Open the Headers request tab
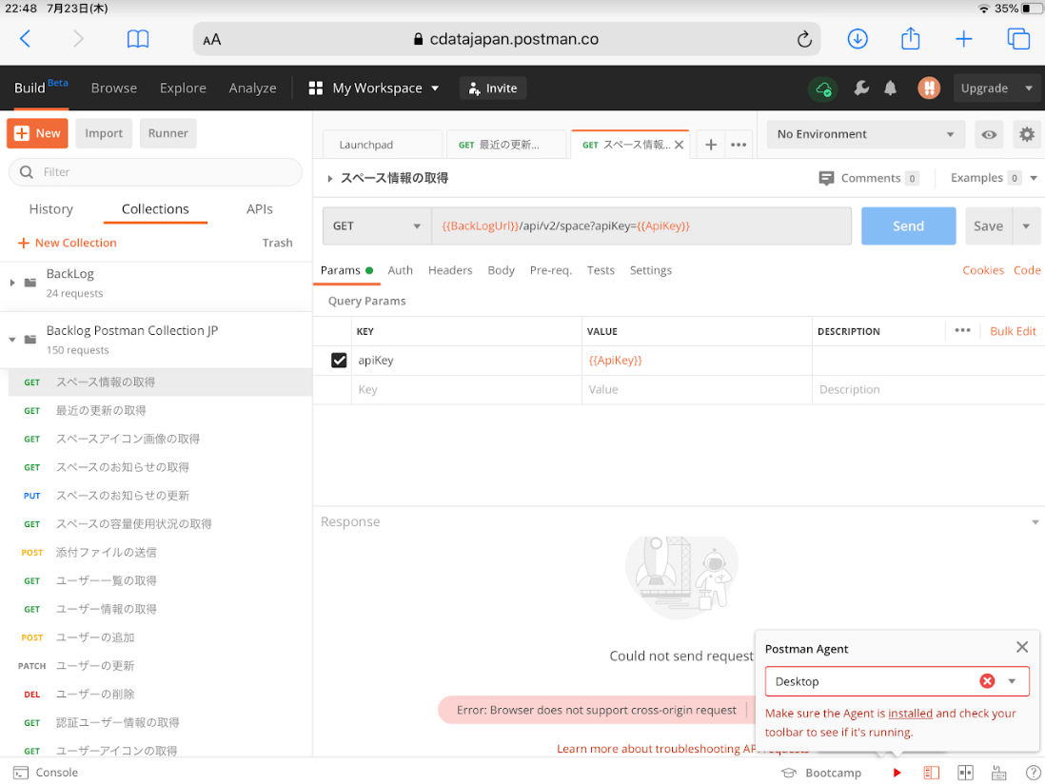1045x784 pixels. click(450, 270)
